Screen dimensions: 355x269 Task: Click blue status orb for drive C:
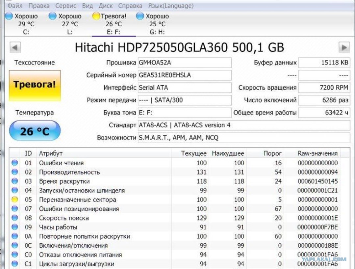point(9,16)
